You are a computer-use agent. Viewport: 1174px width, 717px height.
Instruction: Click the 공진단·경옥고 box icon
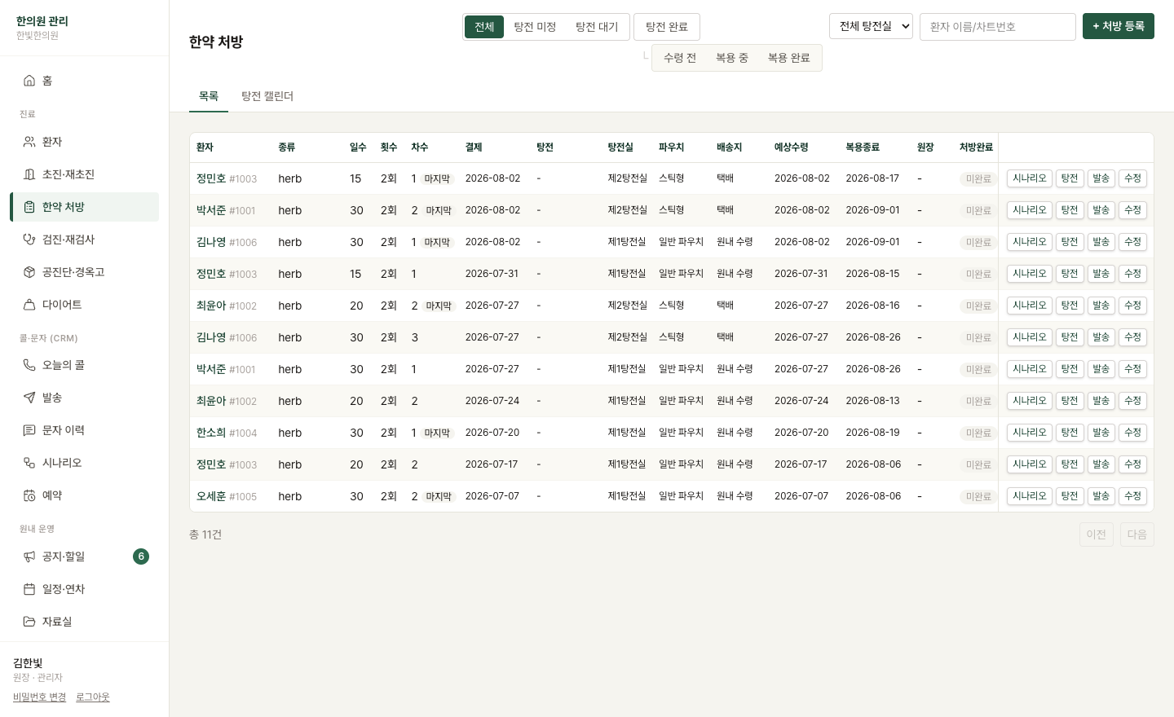(x=29, y=272)
